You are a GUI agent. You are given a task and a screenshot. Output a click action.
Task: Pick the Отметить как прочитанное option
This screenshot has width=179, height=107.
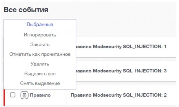[x=40, y=54]
